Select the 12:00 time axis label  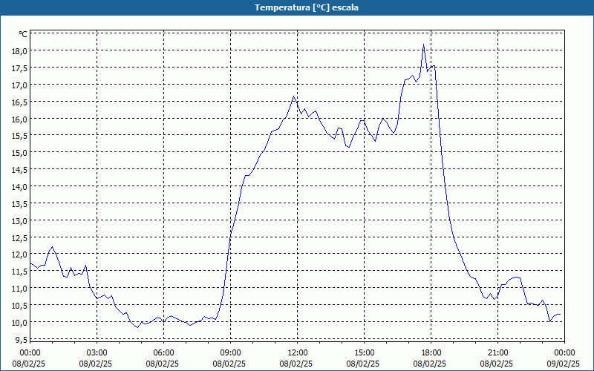tap(297, 352)
